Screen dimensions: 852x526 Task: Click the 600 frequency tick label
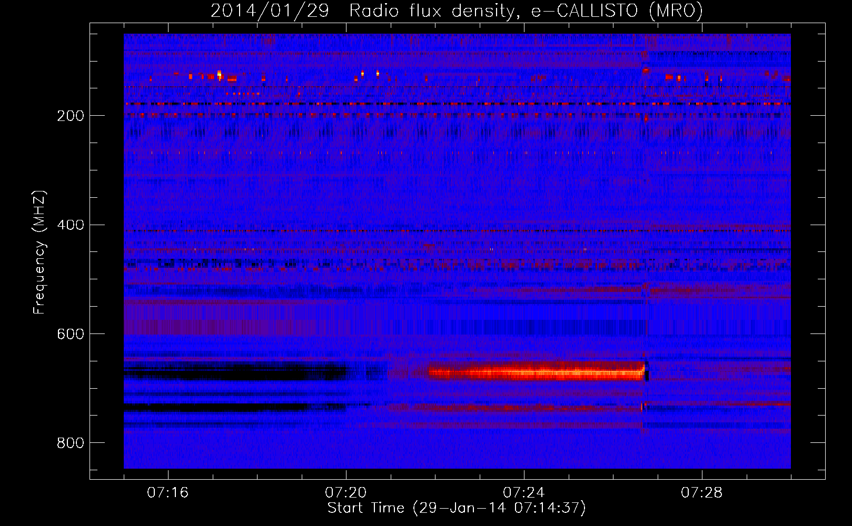click(x=71, y=334)
